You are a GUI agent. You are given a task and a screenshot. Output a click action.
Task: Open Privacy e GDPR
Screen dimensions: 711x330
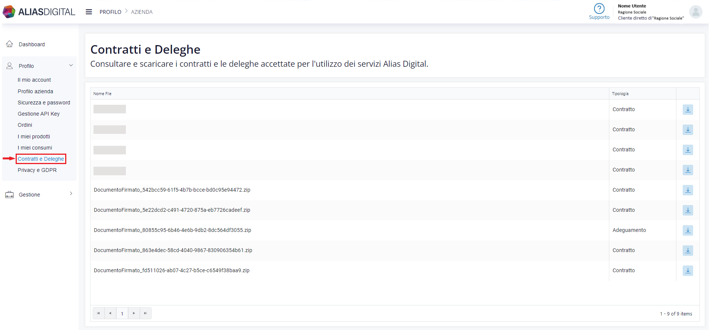(x=37, y=170)
